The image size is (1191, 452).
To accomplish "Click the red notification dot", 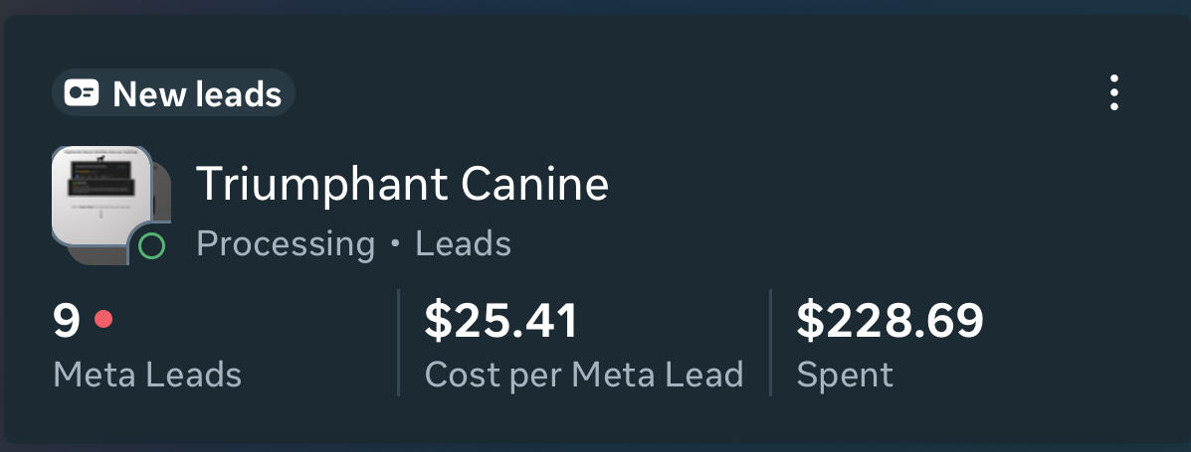I will 102,320.
